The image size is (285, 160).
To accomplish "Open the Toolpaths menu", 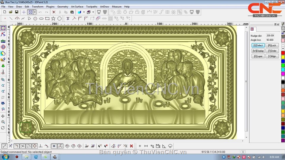I will pyautogui.click(x=92, y=7).
